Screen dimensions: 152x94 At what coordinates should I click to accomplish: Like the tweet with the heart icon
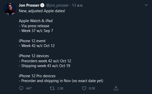click(84, 88)
